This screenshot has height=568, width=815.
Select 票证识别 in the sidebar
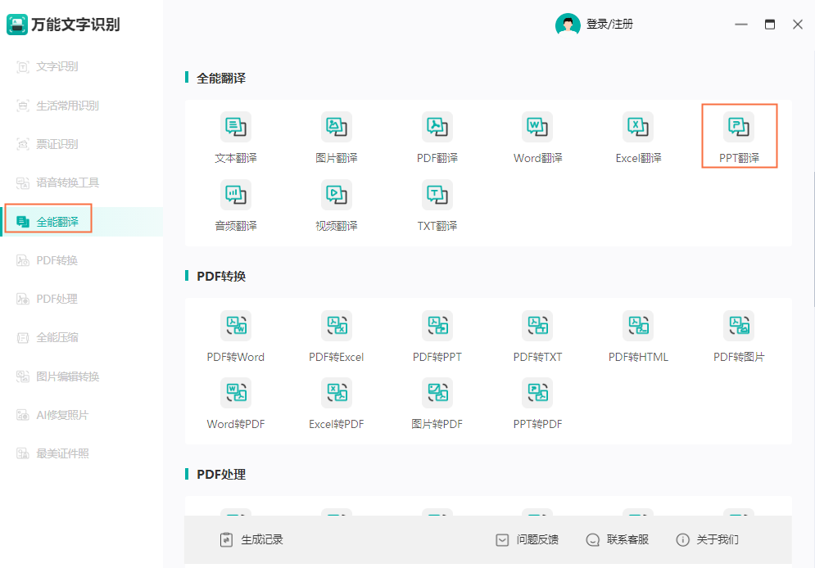pyautogui.click(x=81, y=144)
